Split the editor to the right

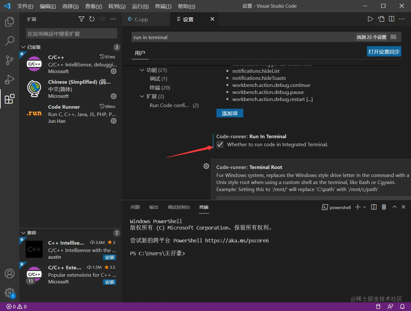point(391,19)
